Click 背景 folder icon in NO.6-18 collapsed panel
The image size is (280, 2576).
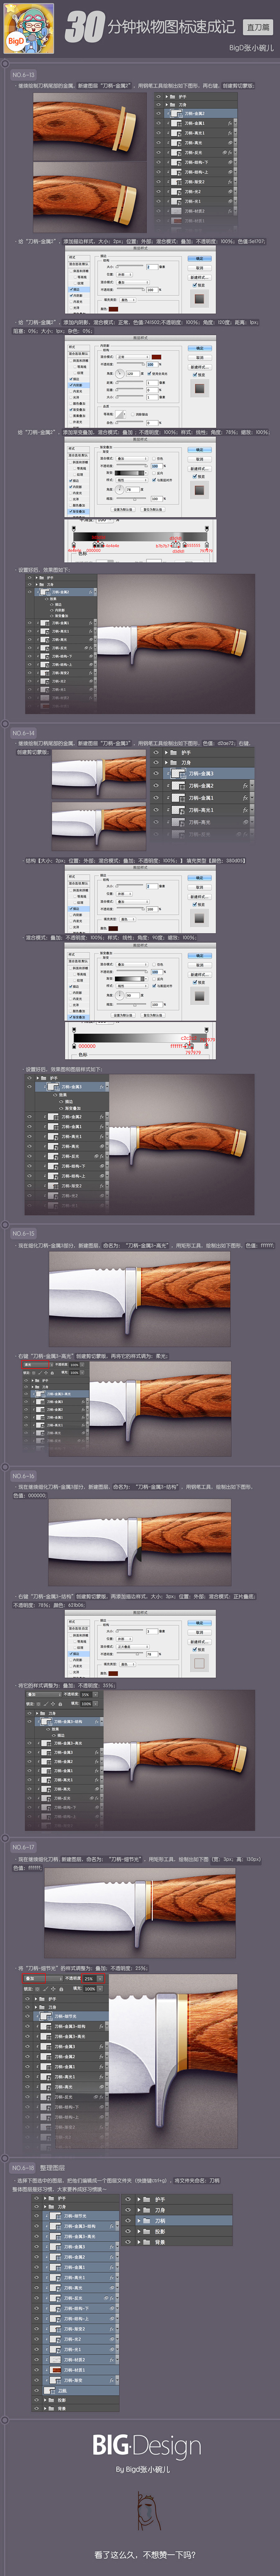(147, 2242)
